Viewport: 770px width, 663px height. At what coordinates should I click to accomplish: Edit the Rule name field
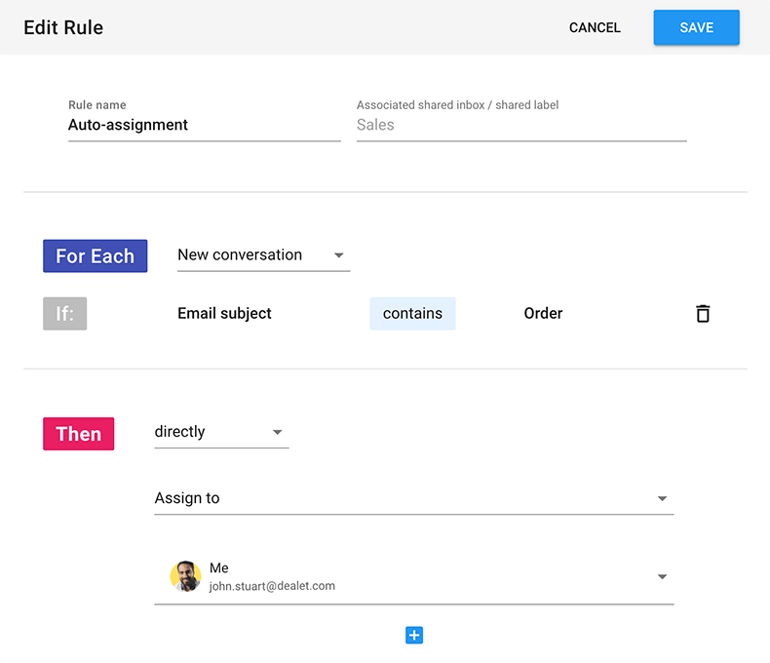204,125
